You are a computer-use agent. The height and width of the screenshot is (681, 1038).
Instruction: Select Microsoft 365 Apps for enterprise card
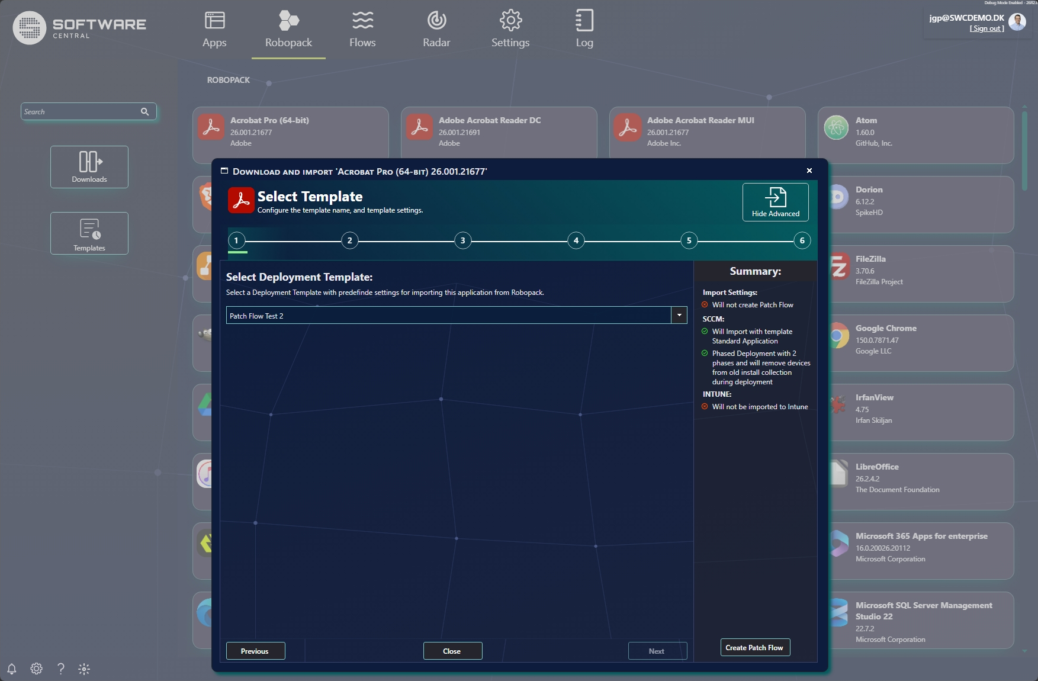coord(921,551)
